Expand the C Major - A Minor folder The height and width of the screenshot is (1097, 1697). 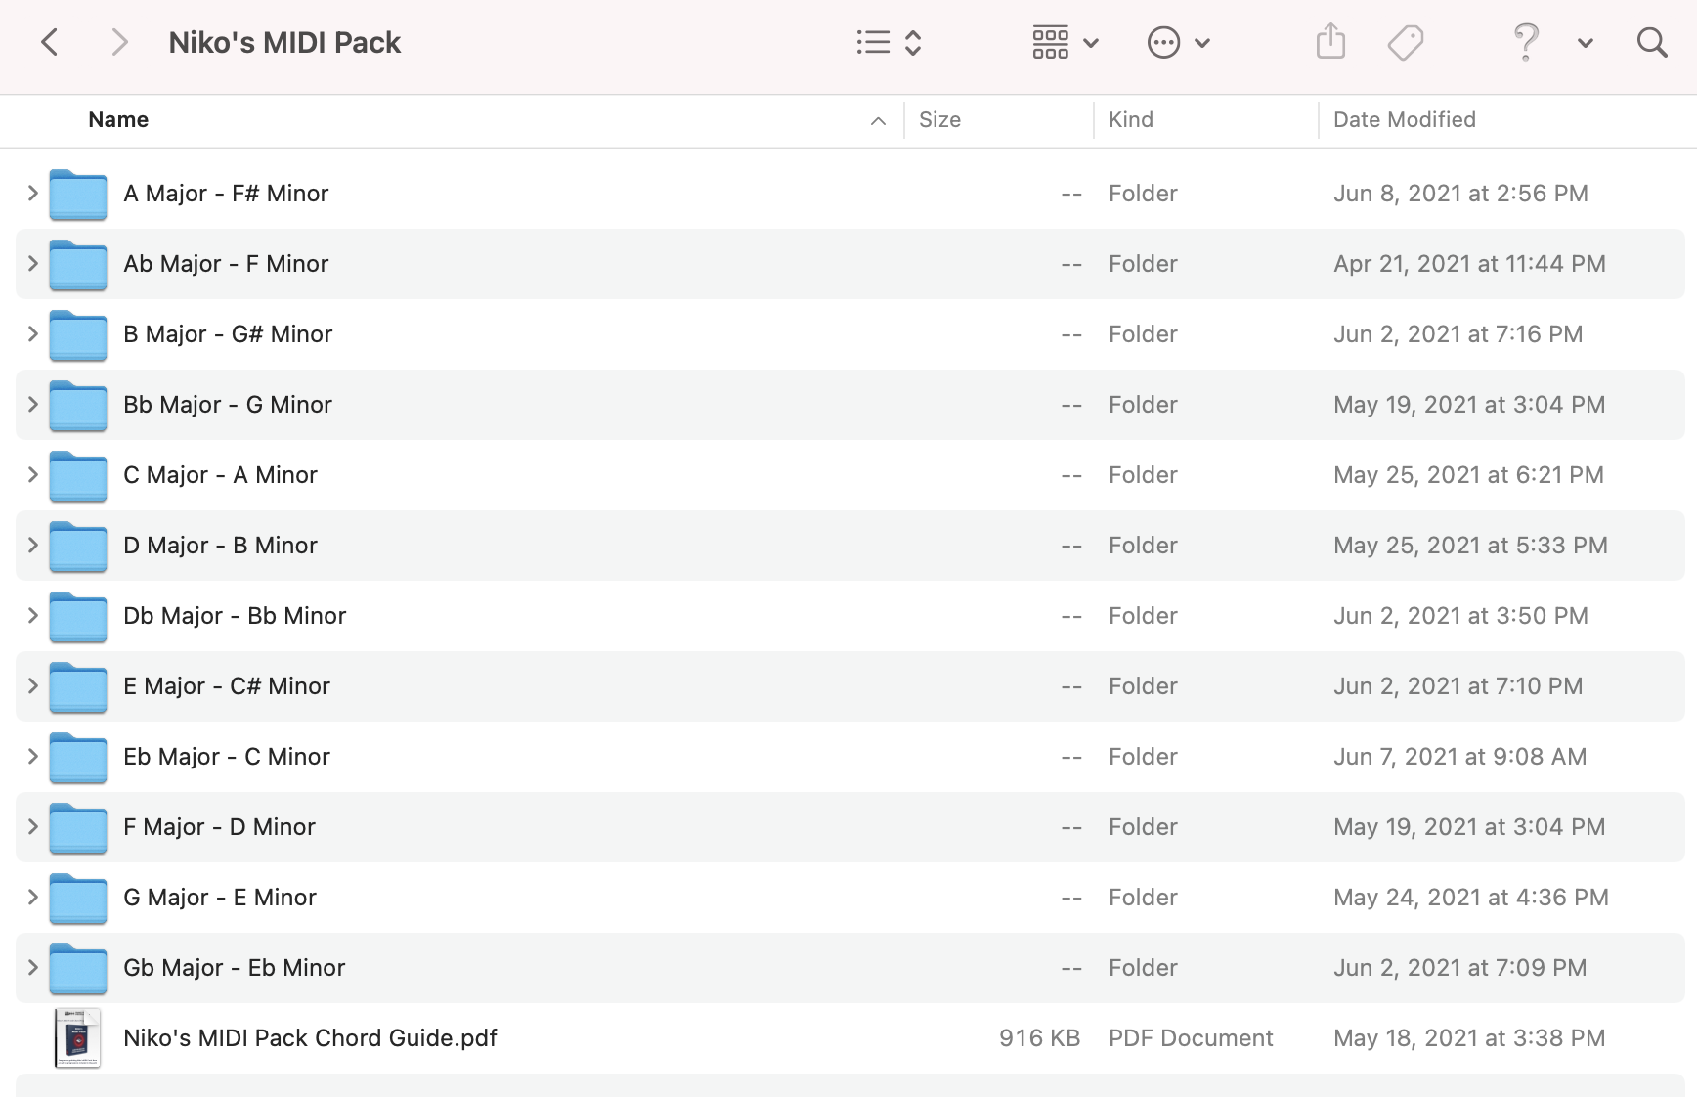pyautogui.click(x=32, y=475)
